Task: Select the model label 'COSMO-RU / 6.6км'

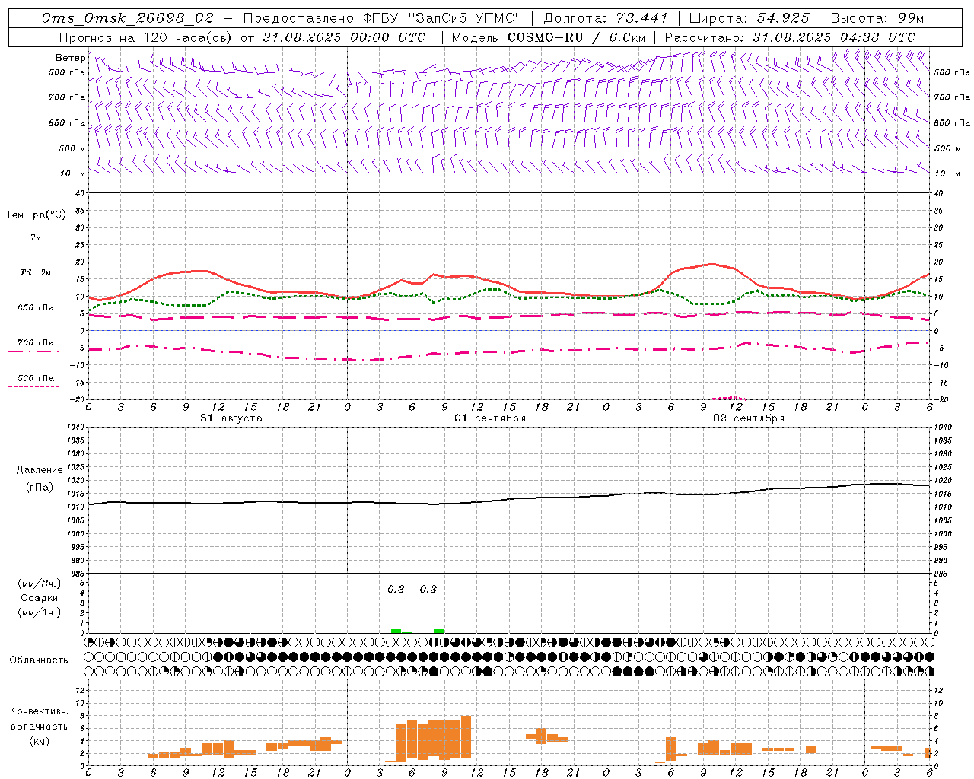Action: pyautogui.click(x=577, y=37)
